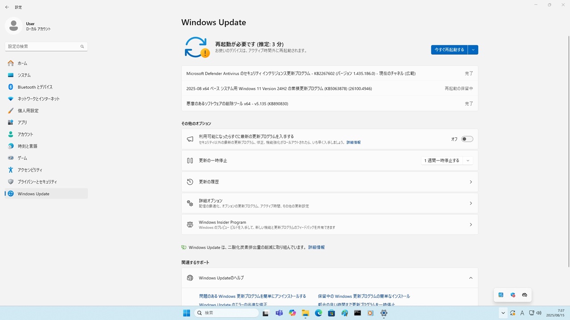
Task: Show hidden tray icons chevron
Action: point(503,313)
